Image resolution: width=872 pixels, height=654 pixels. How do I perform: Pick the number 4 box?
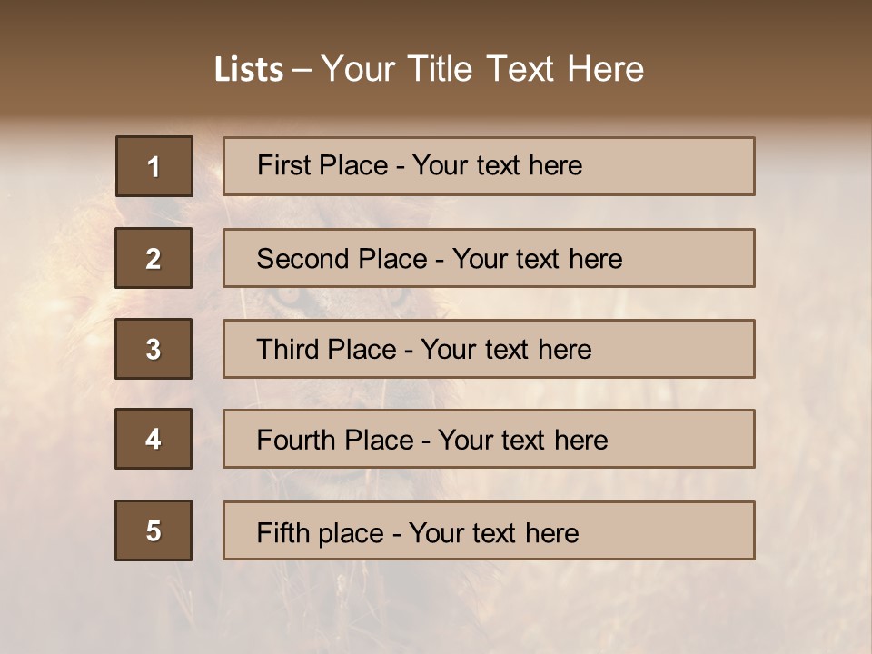click(154, 439)
